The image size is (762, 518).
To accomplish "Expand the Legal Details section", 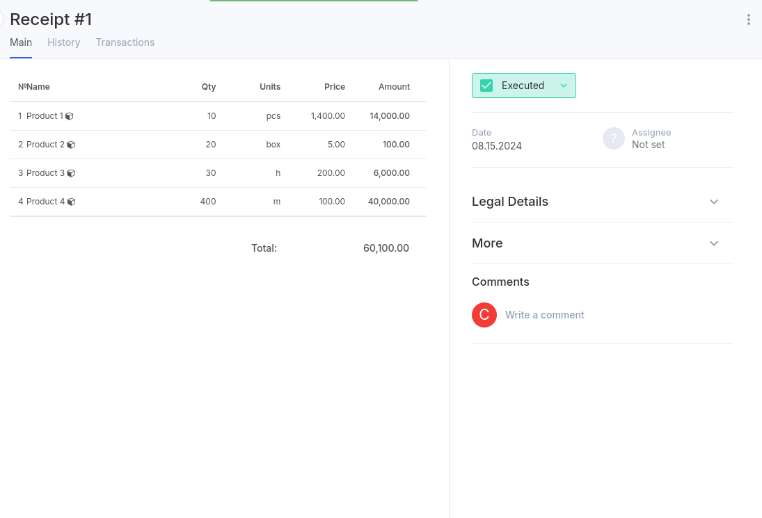I will [x=713, y=202].
